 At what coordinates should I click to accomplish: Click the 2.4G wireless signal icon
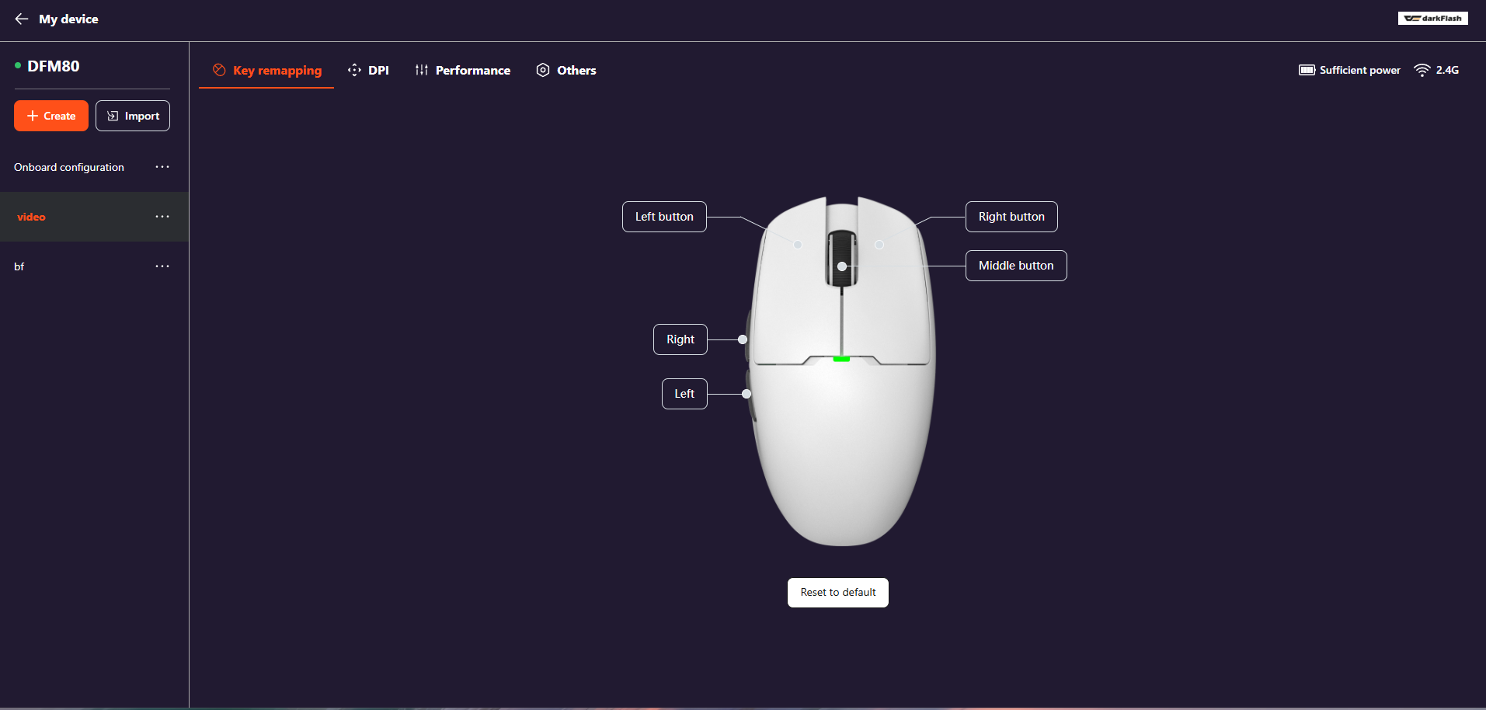1422,70
